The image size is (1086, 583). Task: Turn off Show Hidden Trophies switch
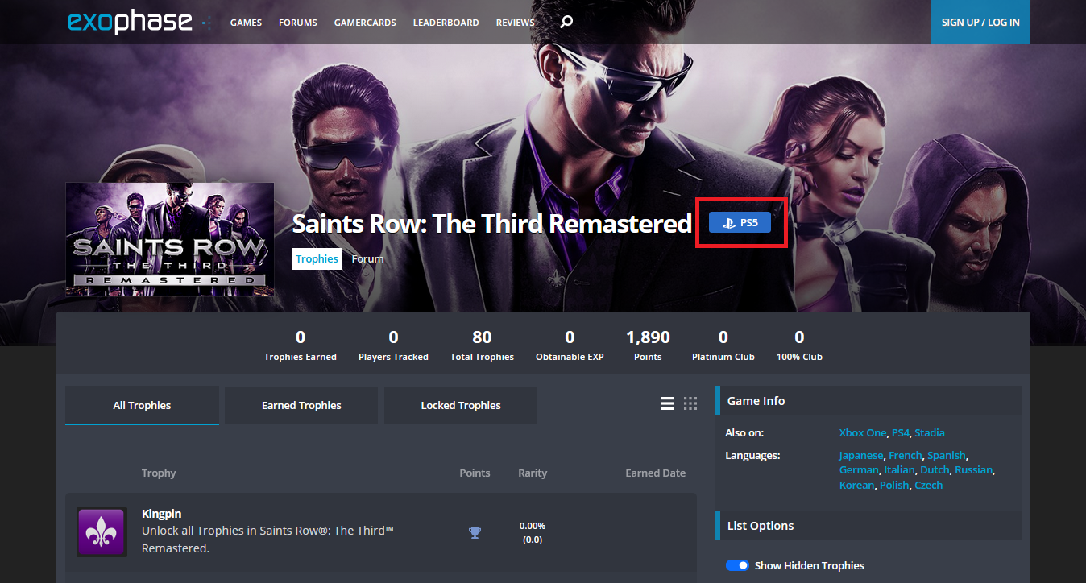[737, 565]
